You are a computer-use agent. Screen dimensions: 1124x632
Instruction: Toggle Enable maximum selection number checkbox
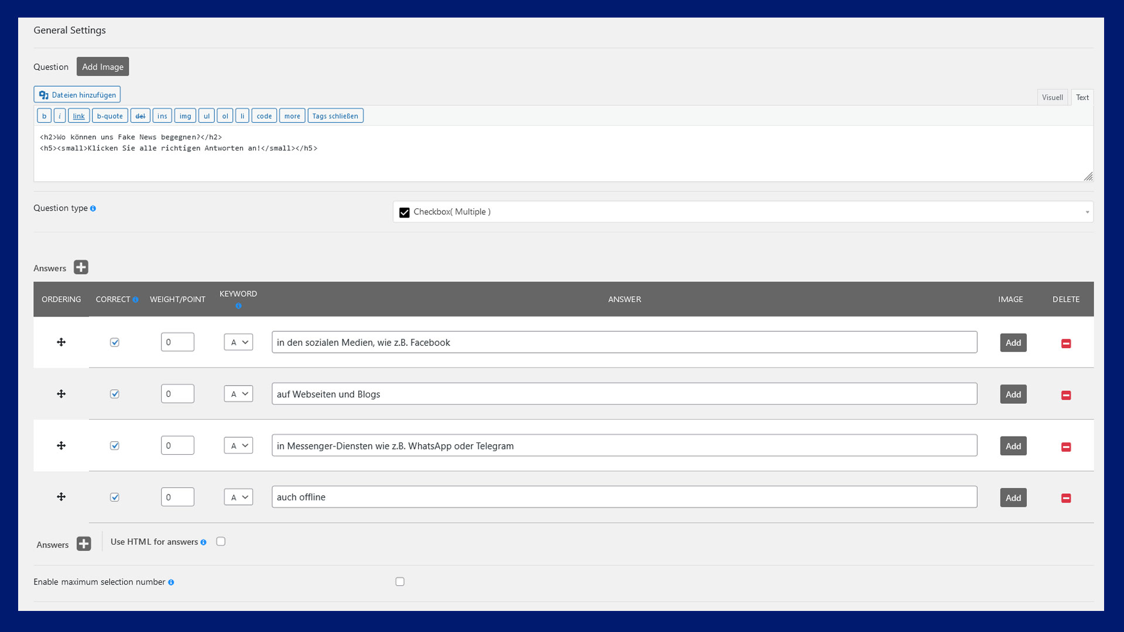(x=400, y=581)
